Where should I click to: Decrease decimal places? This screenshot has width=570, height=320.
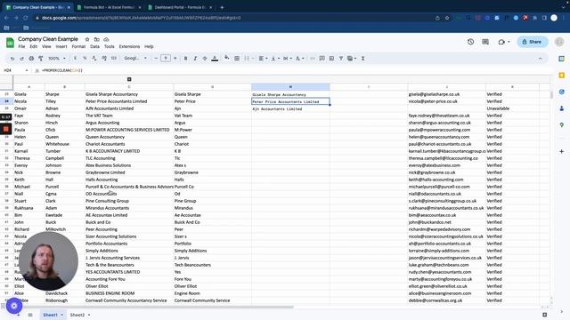[94, 59]
